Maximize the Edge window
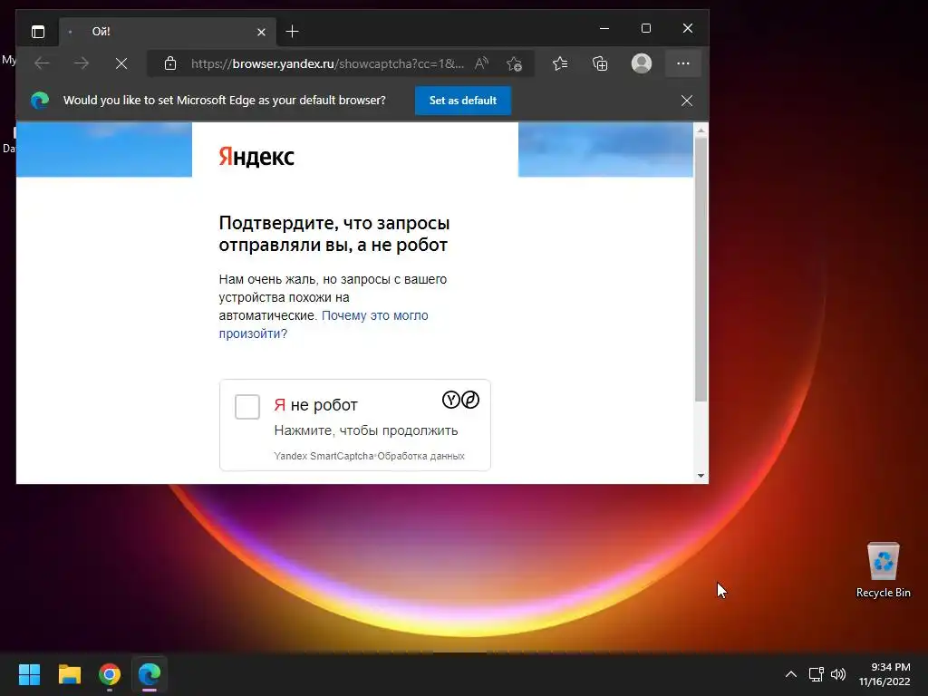 click(x=646, y=28)
